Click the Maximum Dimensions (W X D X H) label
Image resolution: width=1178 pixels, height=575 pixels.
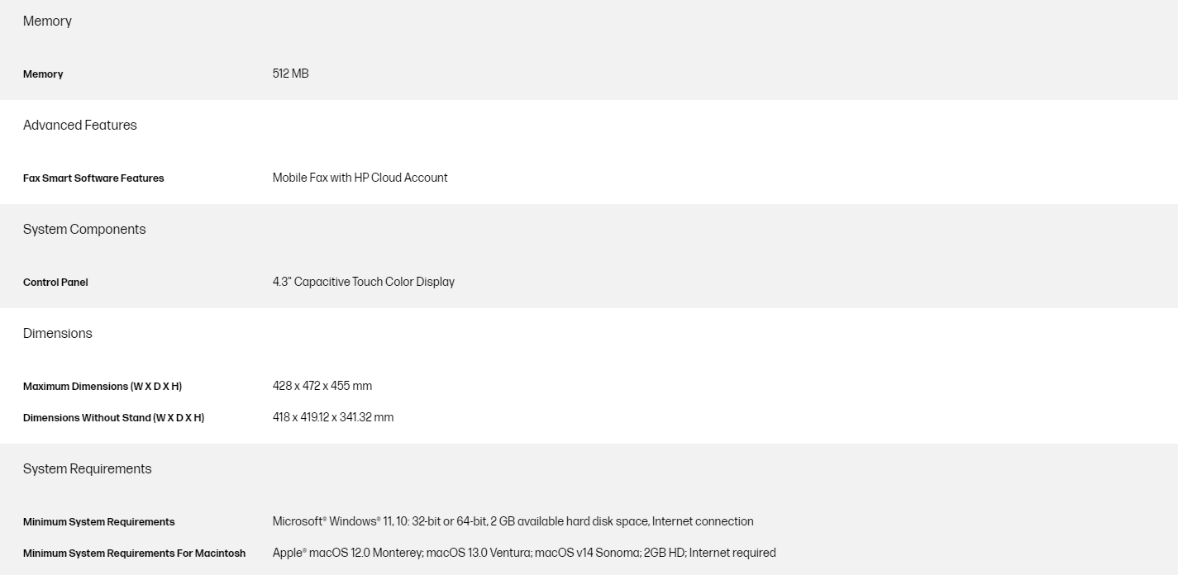pos(103,387)
